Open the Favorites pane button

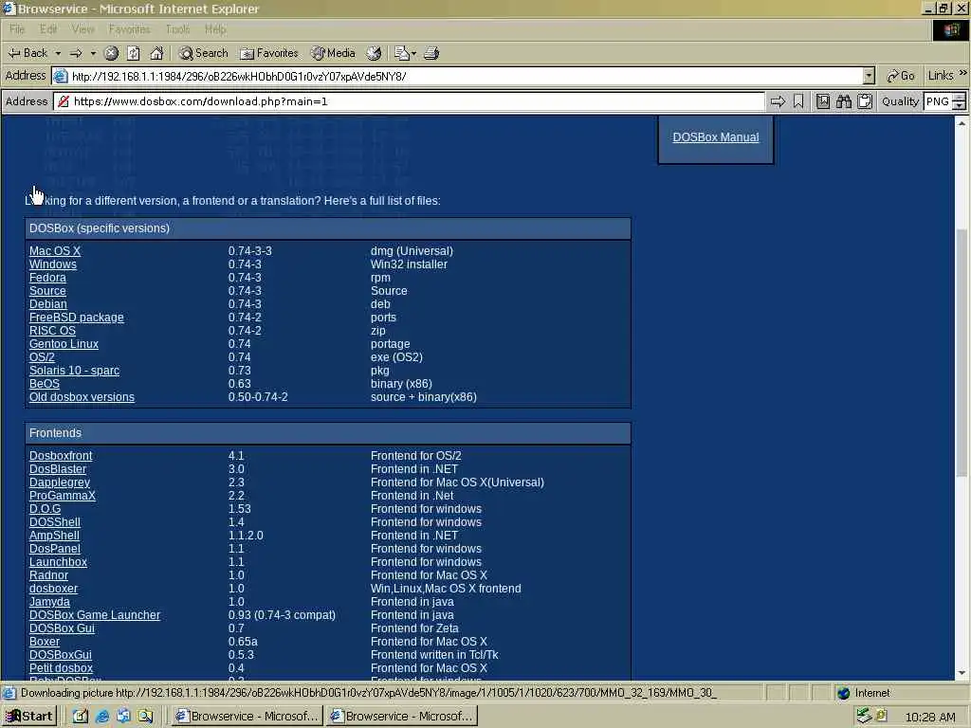coord(269,53)
